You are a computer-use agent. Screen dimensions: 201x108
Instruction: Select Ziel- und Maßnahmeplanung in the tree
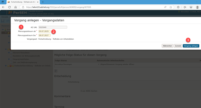[x=25, y=63]
